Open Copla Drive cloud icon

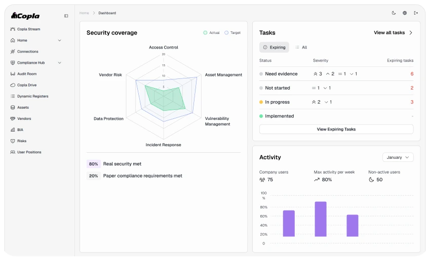coord(13,85)
